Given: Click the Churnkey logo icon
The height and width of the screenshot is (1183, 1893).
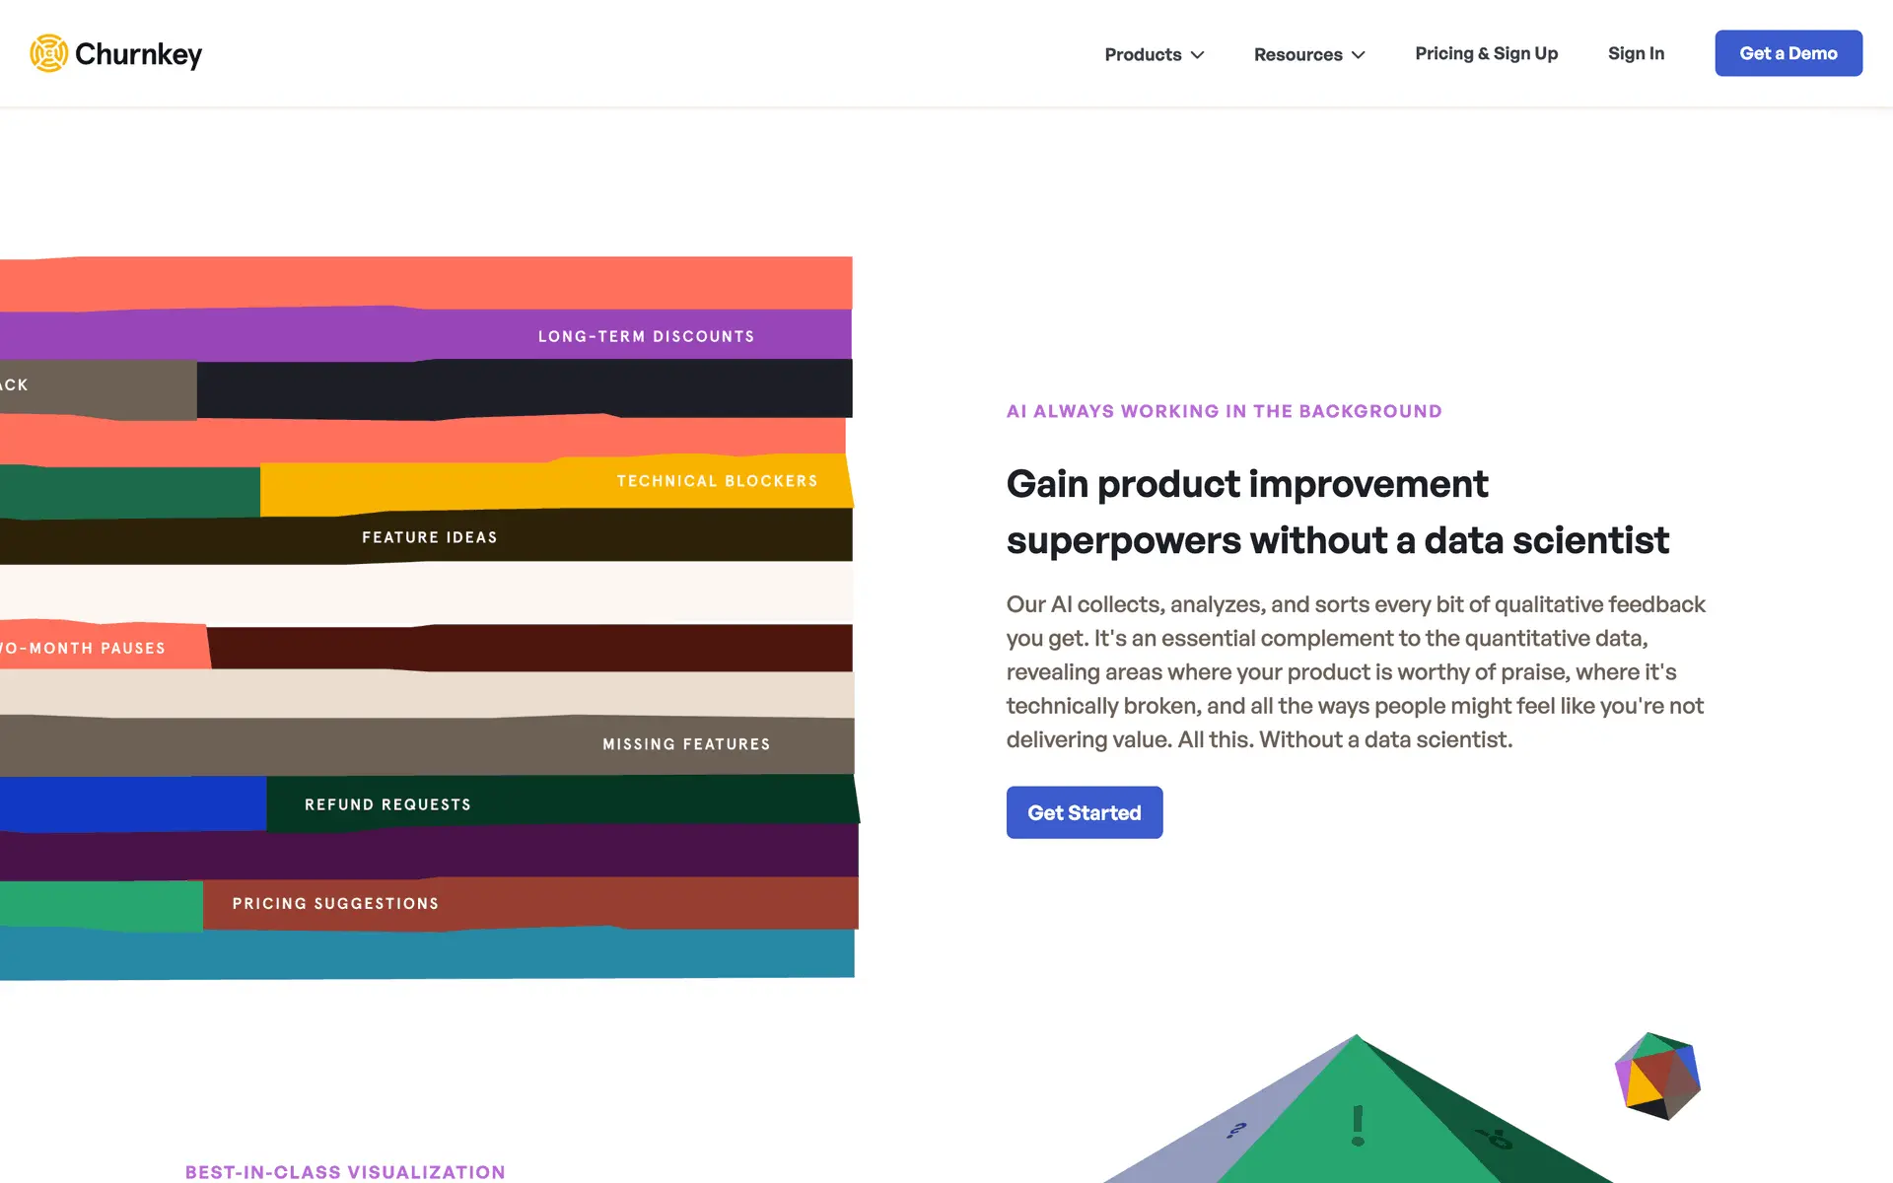Looking at the screenshot, I should [48, 53].
